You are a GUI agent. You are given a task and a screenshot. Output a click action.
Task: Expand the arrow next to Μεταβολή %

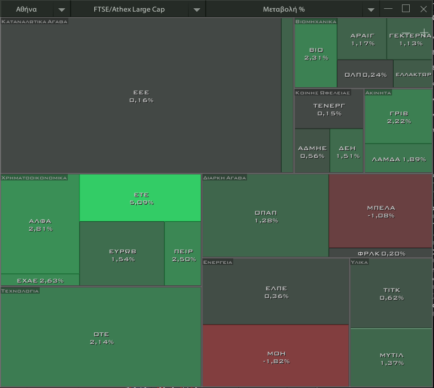coord(371,10)
